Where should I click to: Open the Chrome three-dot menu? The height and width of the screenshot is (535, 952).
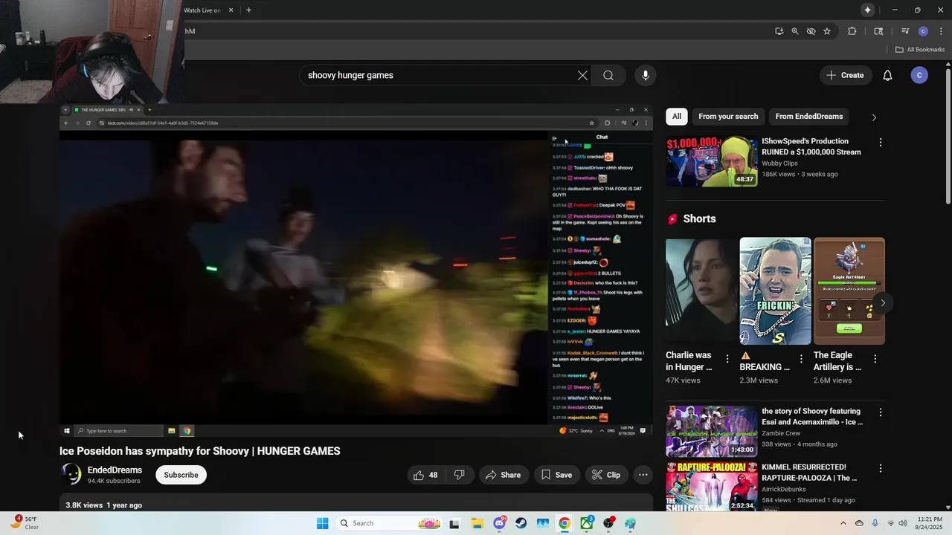click(942, 31)
